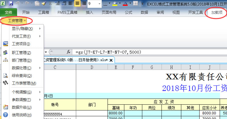Switch to the 数据 tab

(144, 13)
